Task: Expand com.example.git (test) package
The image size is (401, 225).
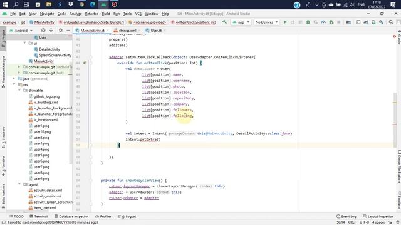Action: coord(19,72)
